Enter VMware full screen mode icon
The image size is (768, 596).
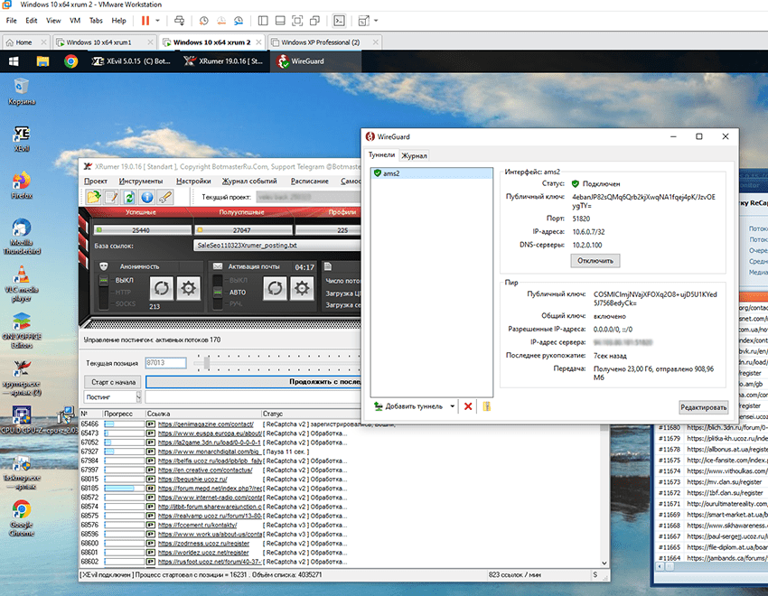click(x=297, y=21)
